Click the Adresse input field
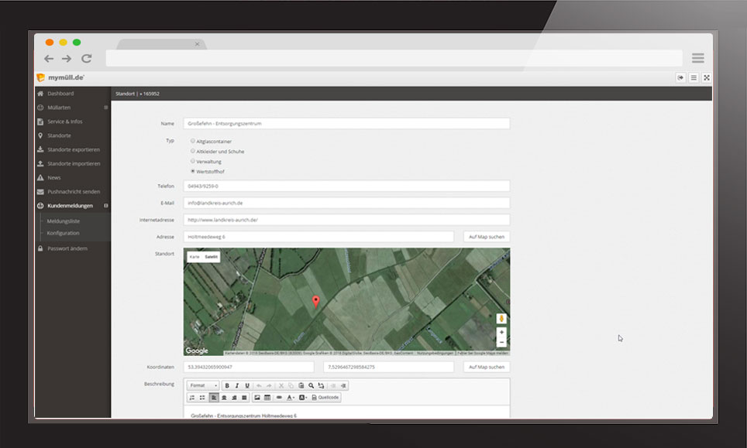This screenshot has width=747, height=448. coord(318,237)
